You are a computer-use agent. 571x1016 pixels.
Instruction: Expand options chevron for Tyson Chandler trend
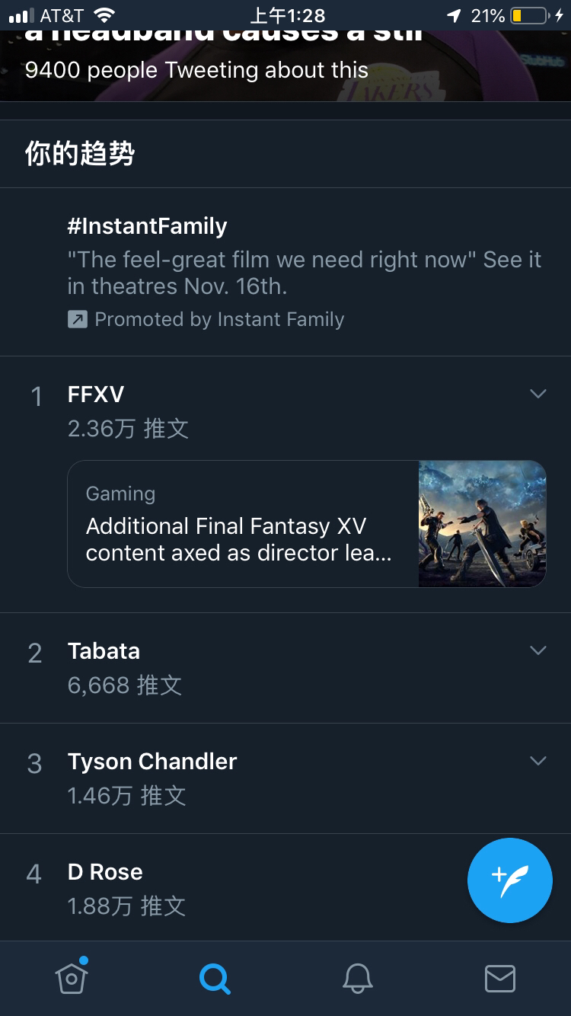coord(538,761)
